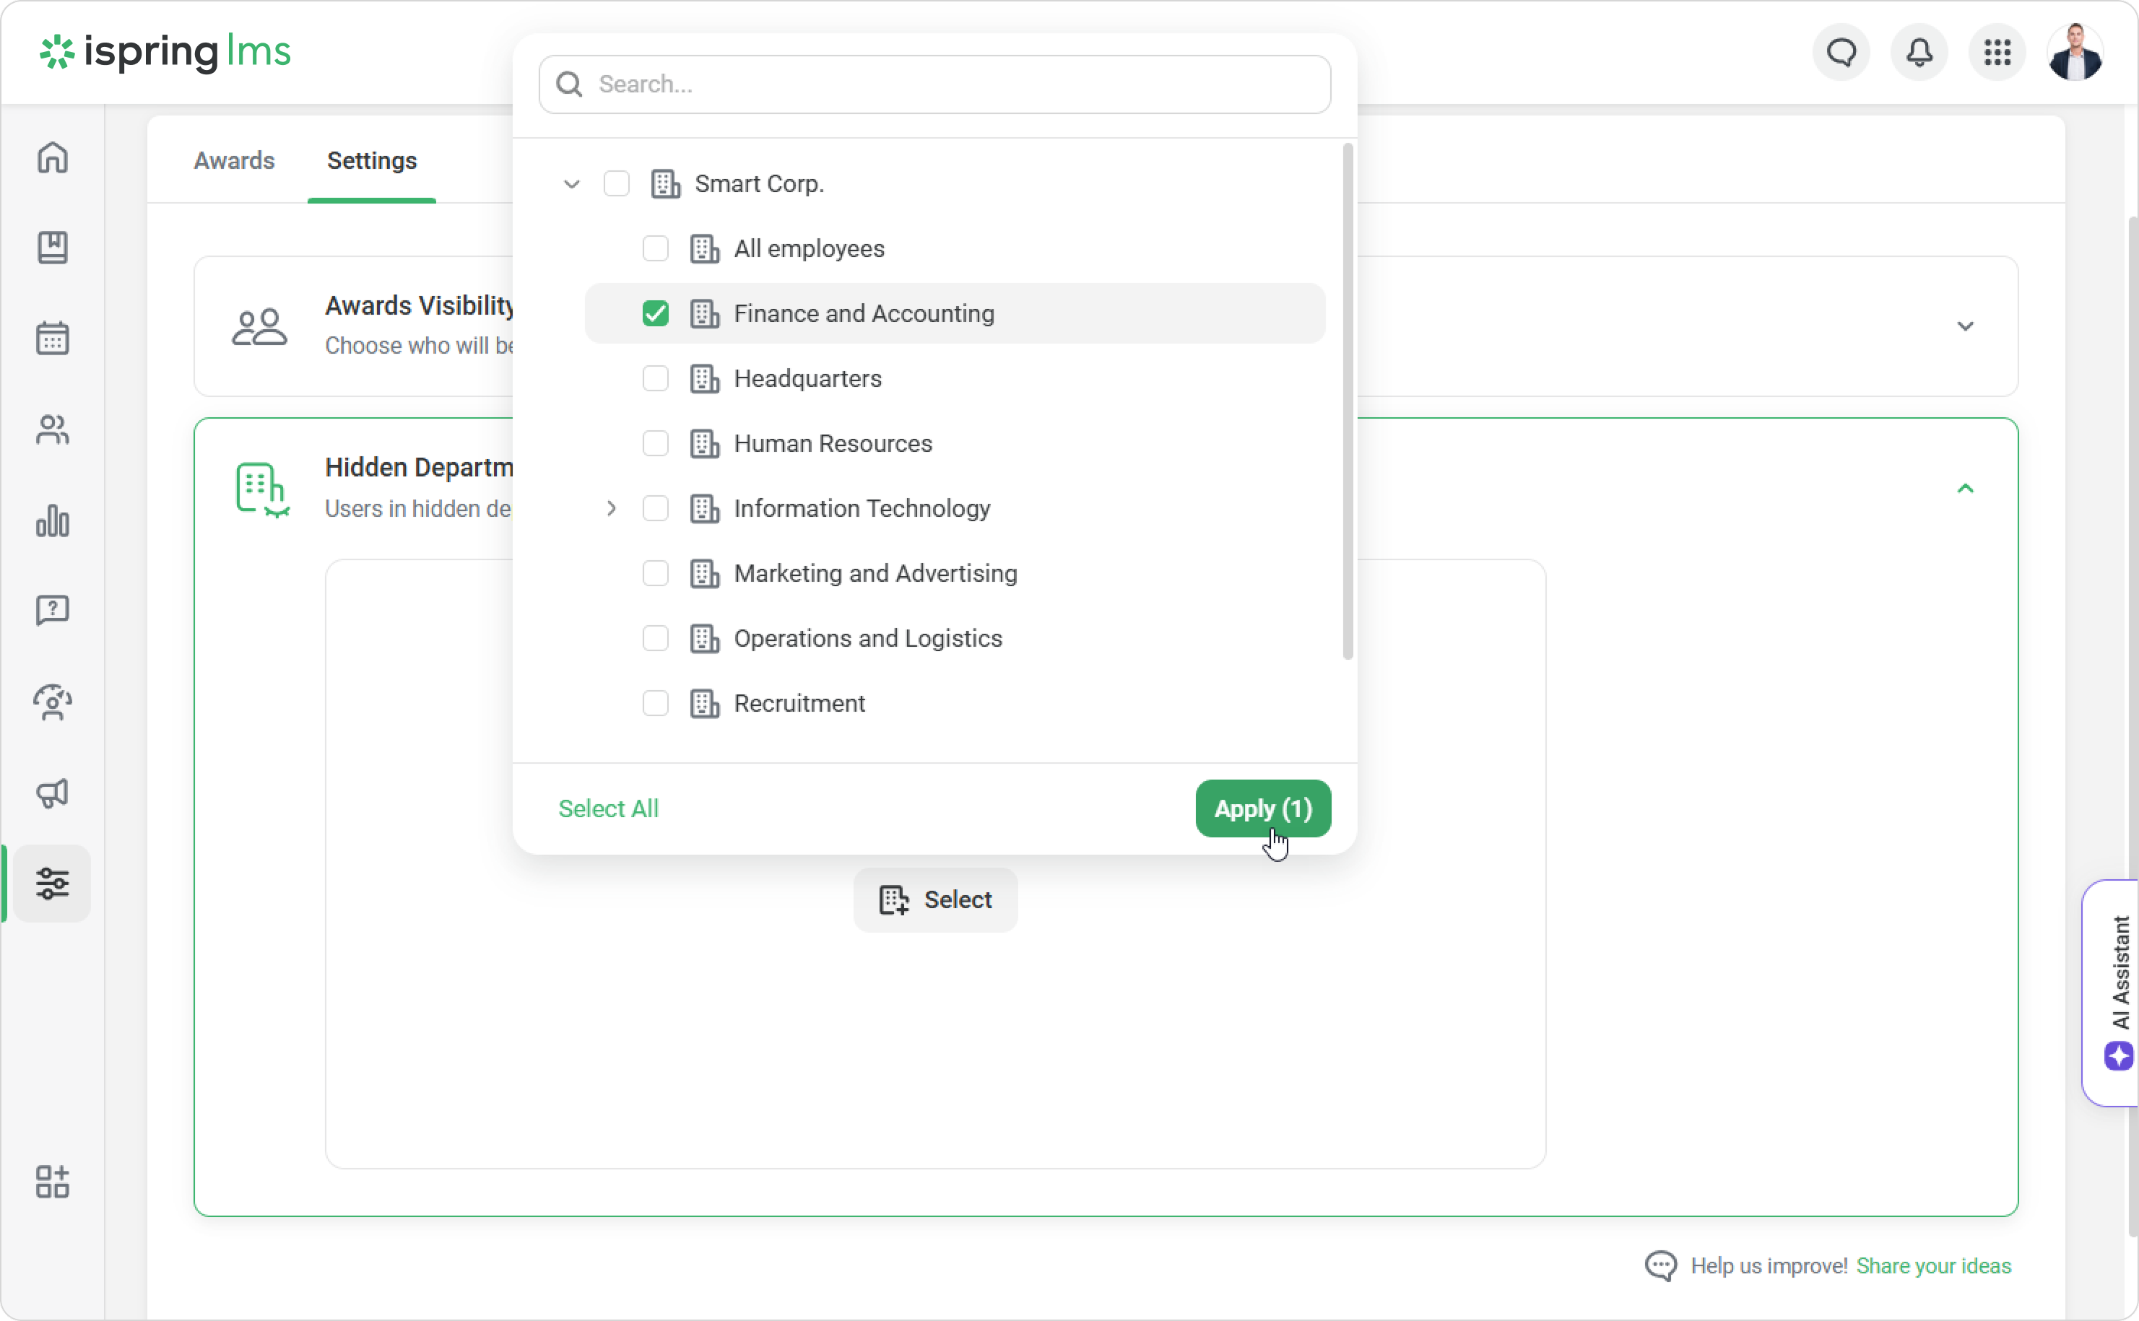Image resolution: width=2139 pixels, height=1321 pixels.
Task: Open the Home sidebar icon
Action: [53, 157]
